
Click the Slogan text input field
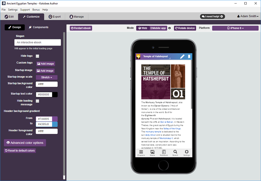(x=38, y=42)
